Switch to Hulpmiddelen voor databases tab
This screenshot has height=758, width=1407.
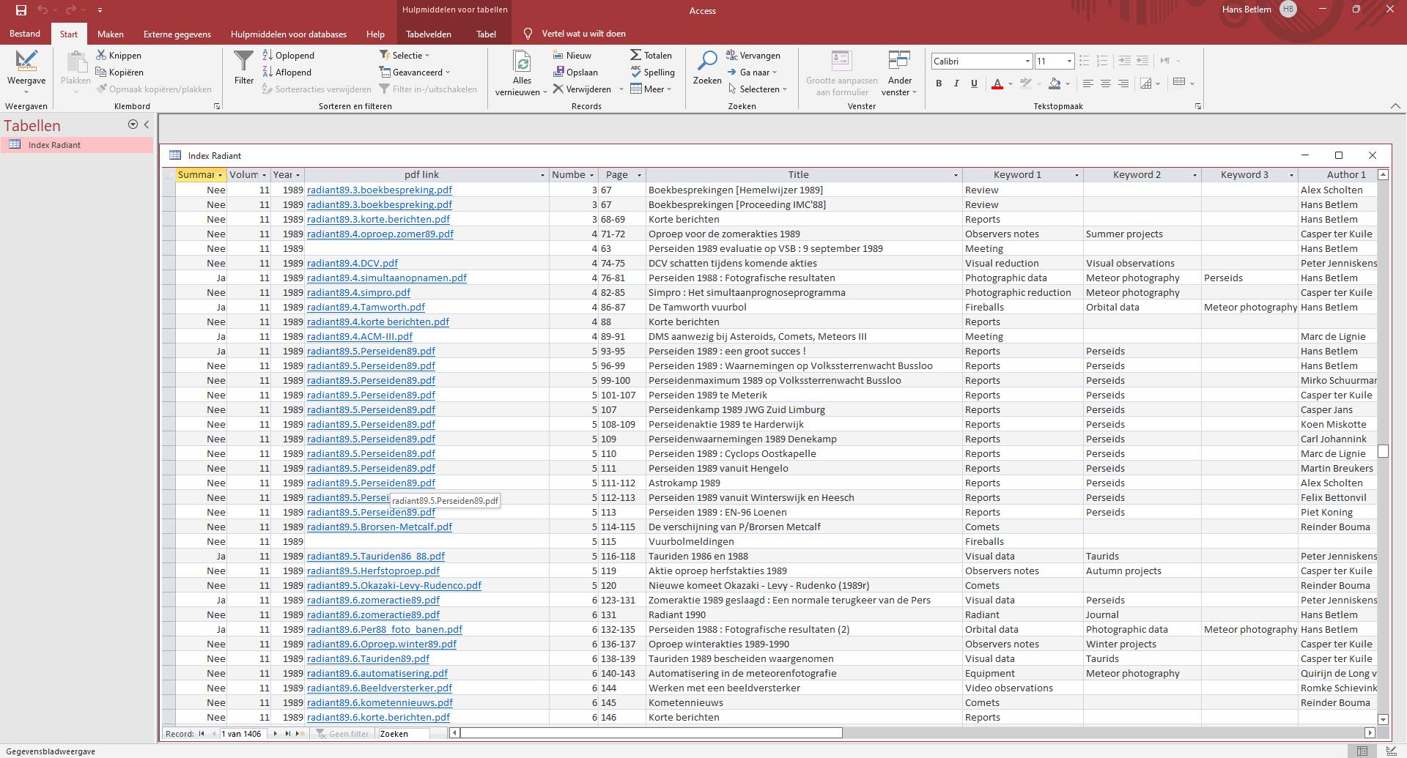click(289, 34)
